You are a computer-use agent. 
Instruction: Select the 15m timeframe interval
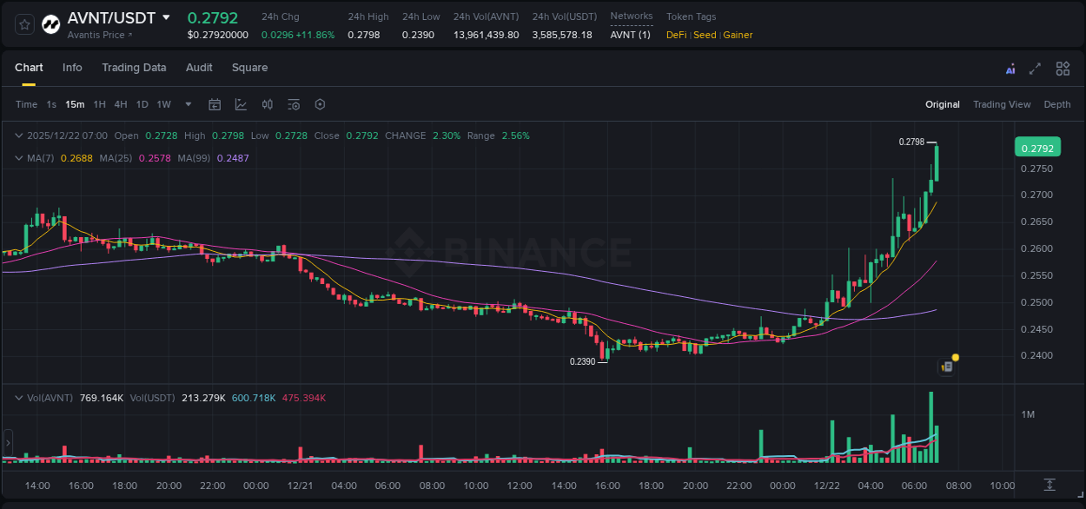75,104
